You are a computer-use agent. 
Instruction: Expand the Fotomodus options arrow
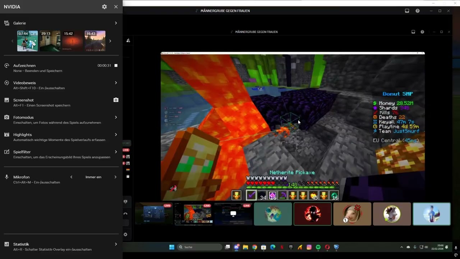pos(116,117)
